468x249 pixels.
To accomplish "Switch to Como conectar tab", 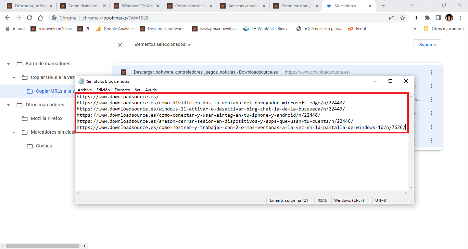I will click(x=190, y=6).
